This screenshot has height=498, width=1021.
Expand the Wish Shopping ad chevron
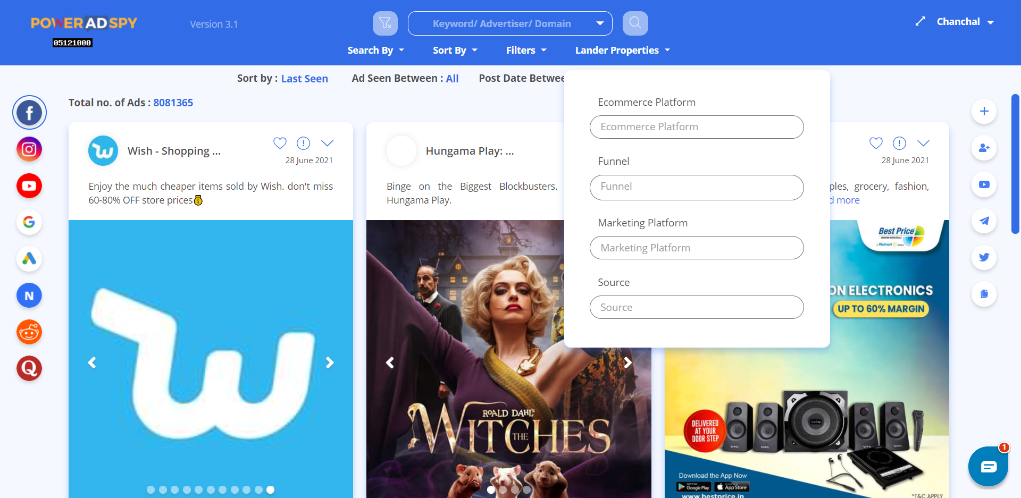[327, 143]
